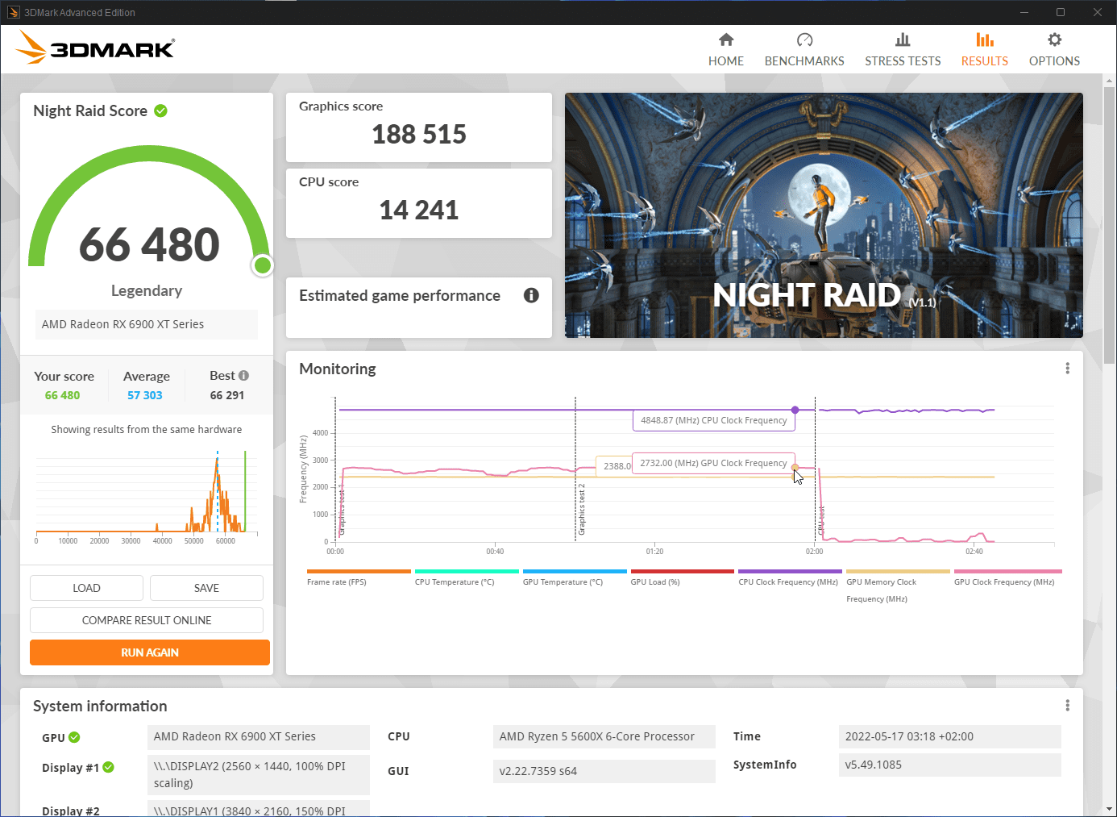Toggle the GPU Clock Frequency legend series
1117x817 pixels.
click(x=1007, y=577)
